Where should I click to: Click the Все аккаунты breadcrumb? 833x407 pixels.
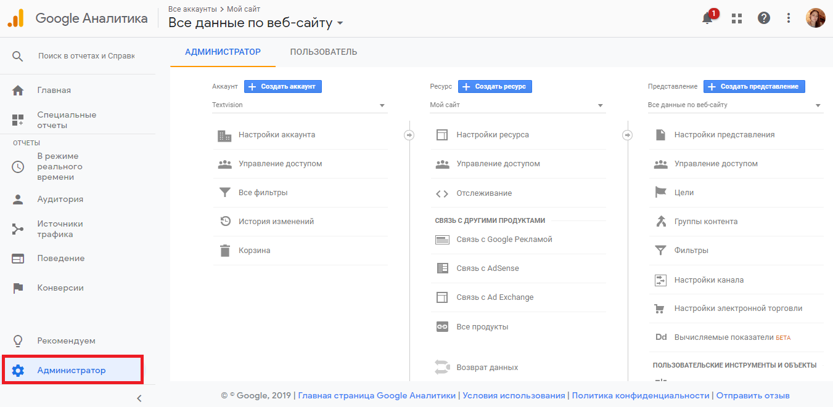pyautogui.click(x=192, y=9)
